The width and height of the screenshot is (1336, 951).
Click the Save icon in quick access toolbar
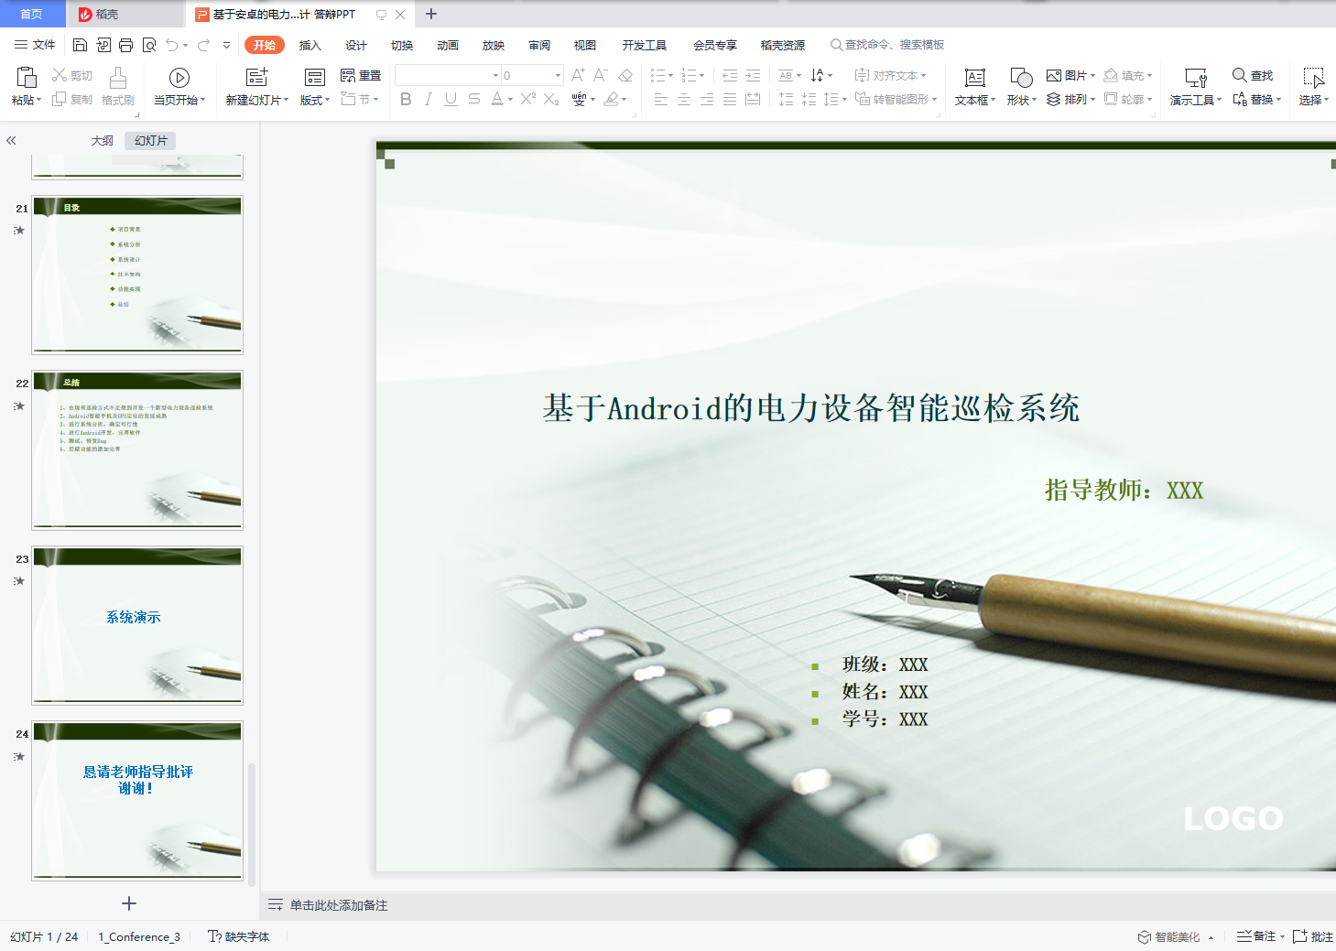(80, 45)
